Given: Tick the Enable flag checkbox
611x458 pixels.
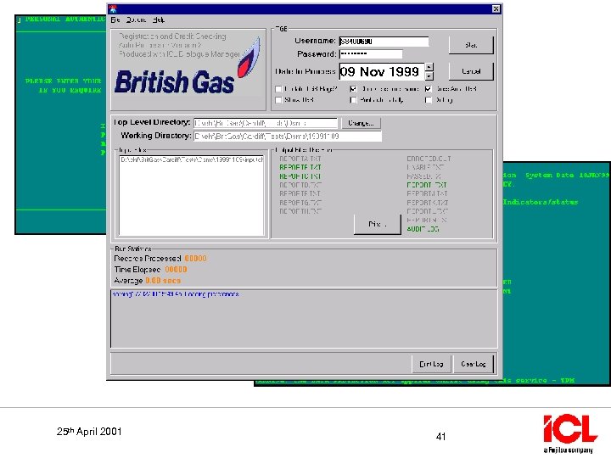Looking at the screenshot, I should [278, 89].
